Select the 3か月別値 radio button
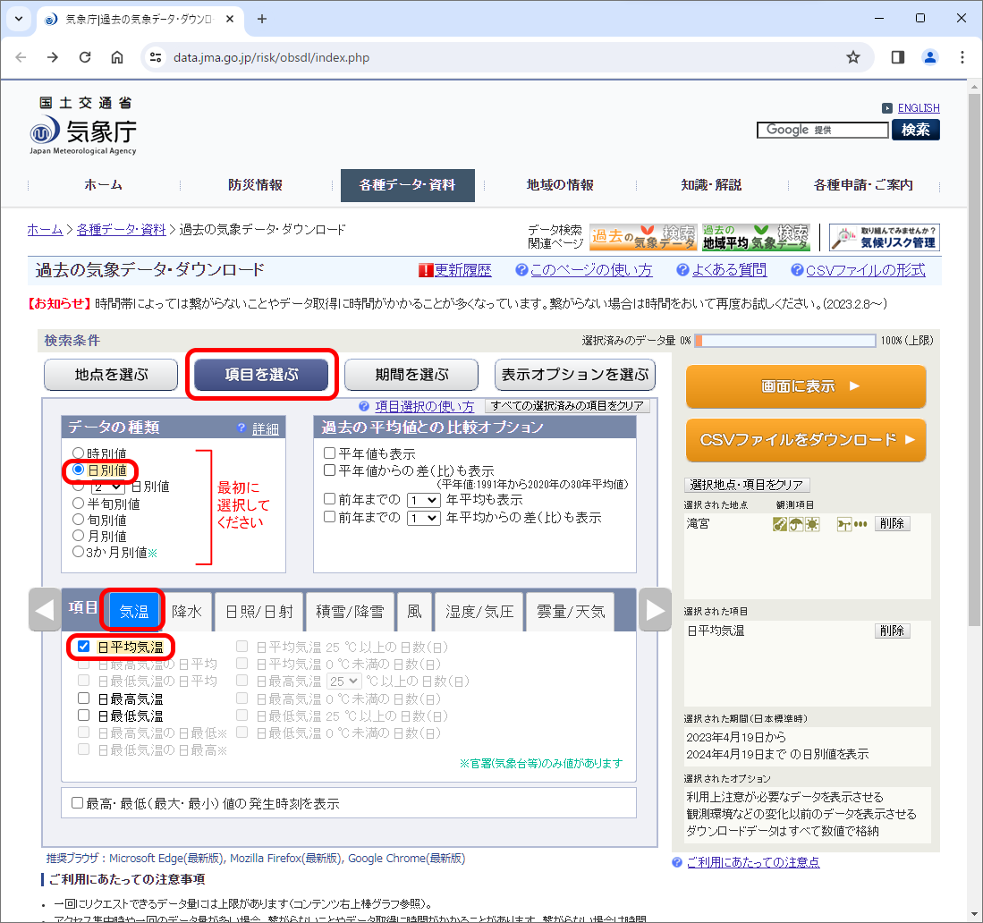 tap(79, 552)
